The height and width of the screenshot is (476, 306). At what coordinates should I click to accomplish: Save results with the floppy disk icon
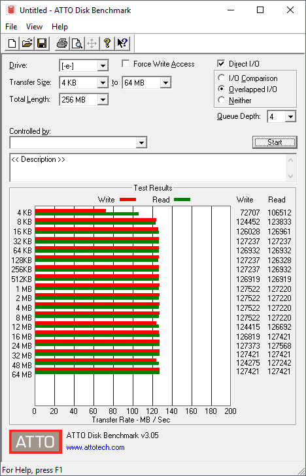coord(42,43)
